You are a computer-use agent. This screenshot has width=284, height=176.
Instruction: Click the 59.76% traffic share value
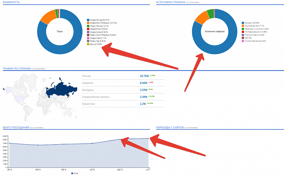tap(144, 76)
